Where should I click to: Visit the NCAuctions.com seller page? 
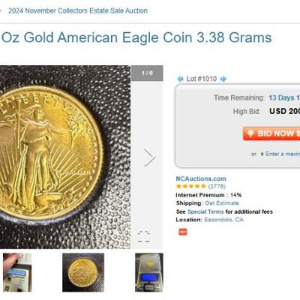tap(201, 178)
